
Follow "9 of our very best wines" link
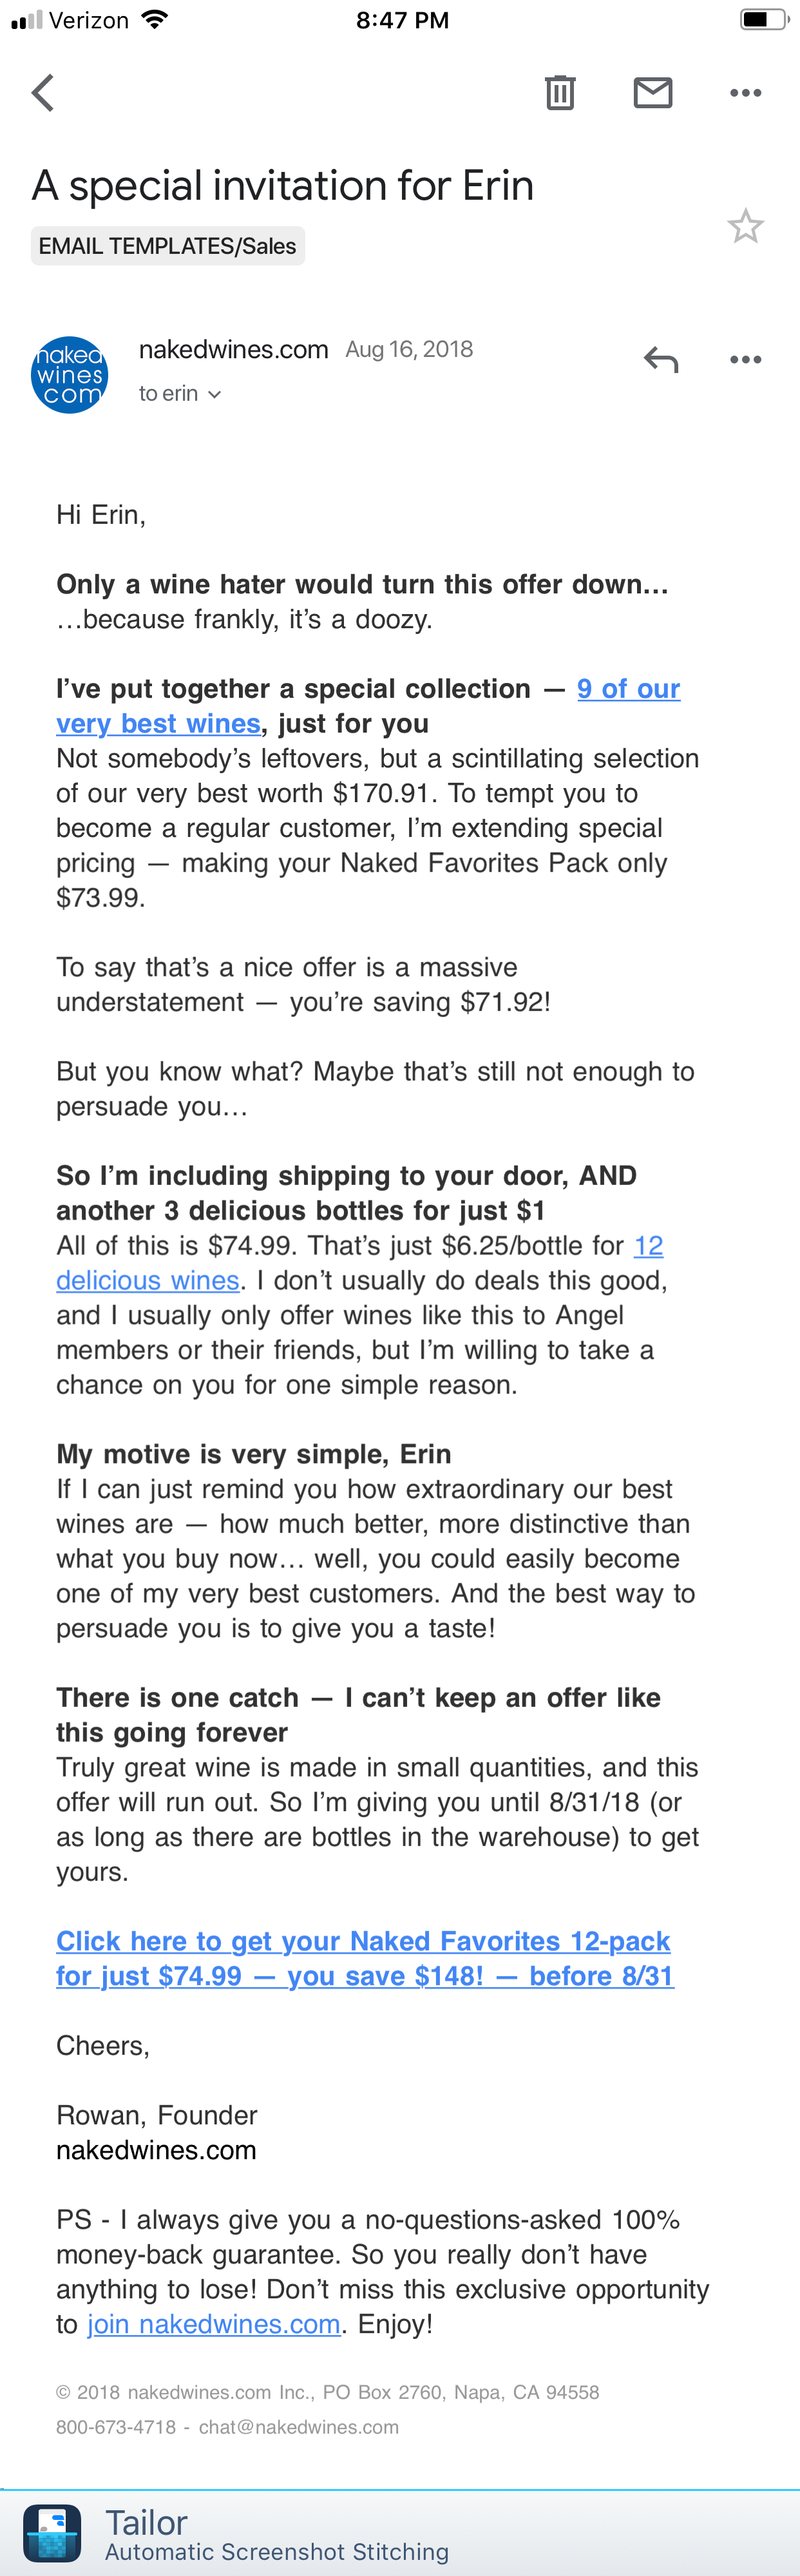(x=628, y=689)
